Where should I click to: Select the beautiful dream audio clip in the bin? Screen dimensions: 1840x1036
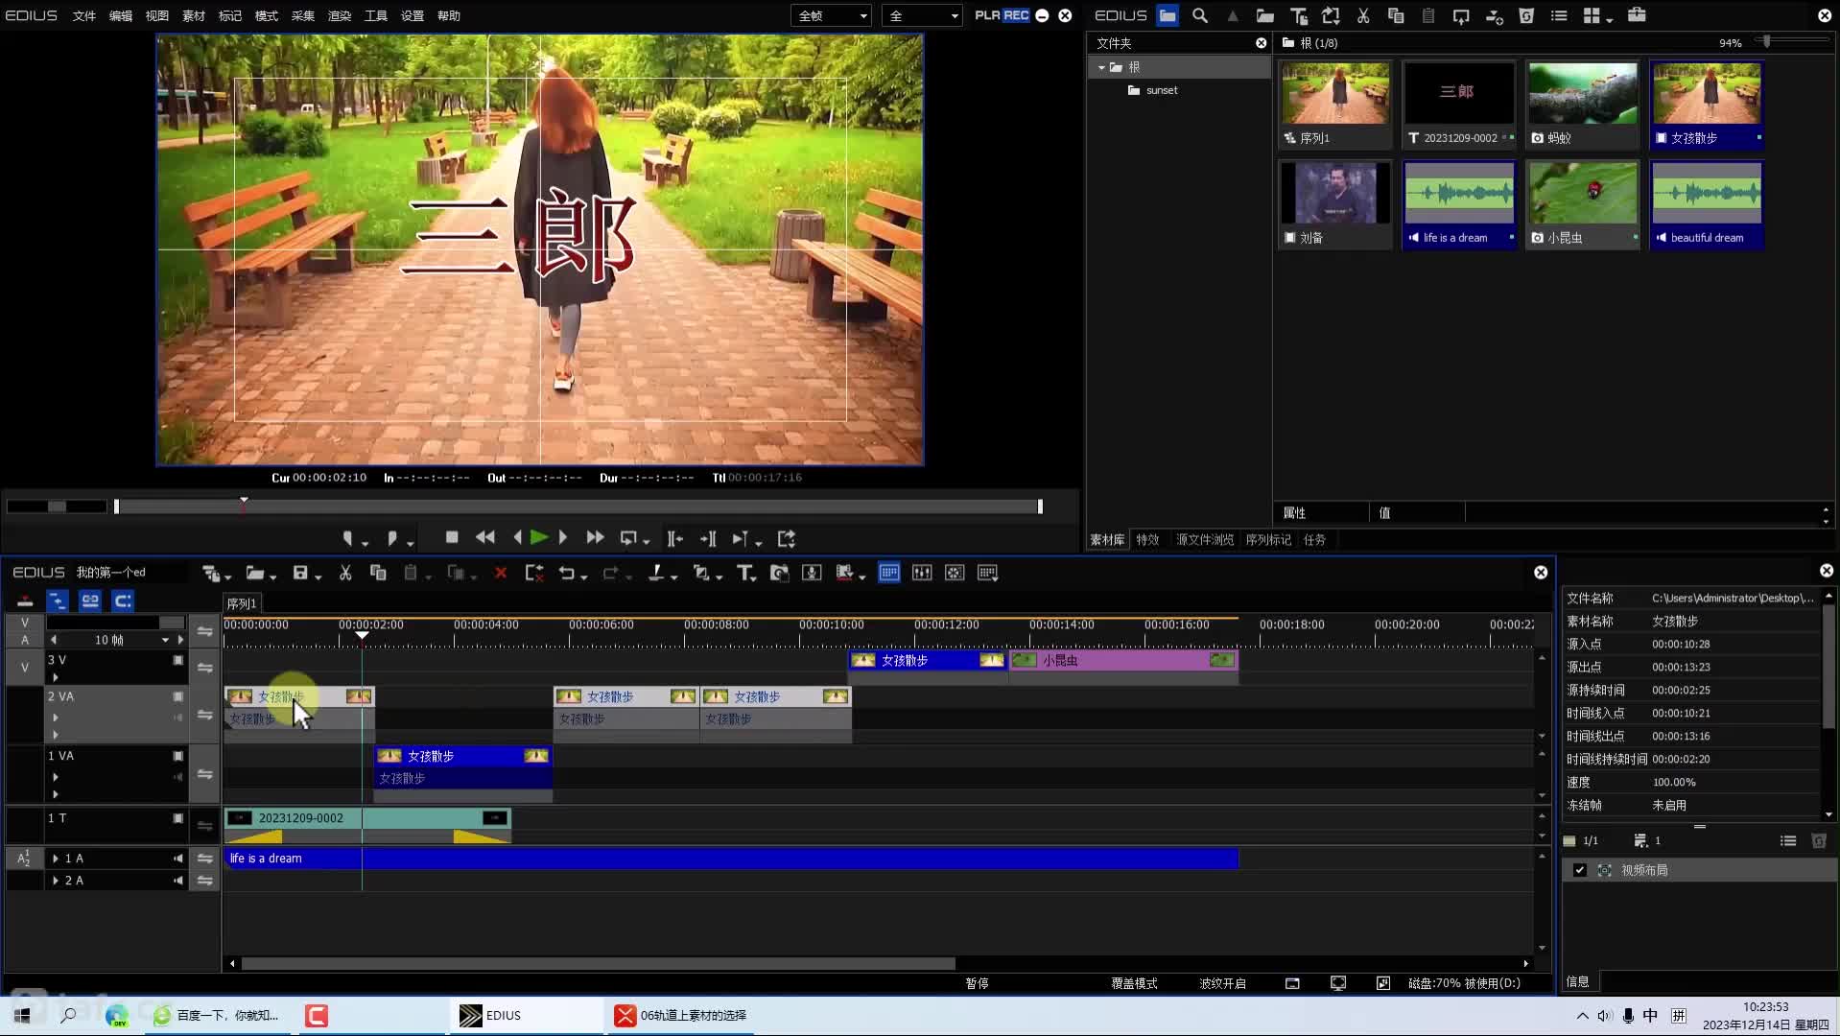click(x=1706, y=205)
